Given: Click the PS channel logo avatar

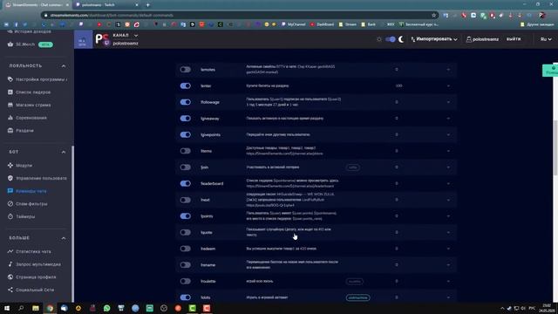Looking at the screenshot, I should tap(102, 39).
